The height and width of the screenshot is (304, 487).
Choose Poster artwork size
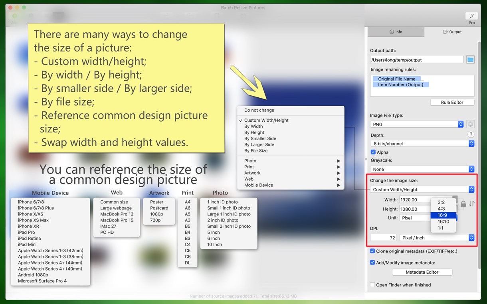[157, 202]
